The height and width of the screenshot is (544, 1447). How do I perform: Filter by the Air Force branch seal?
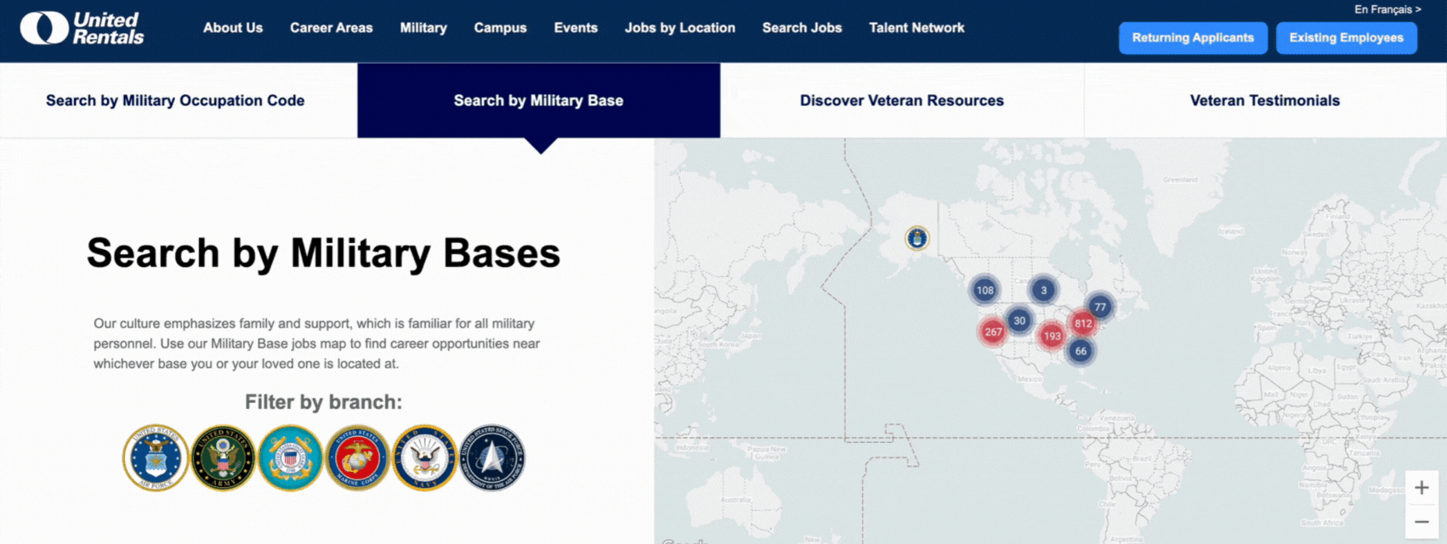point(156,458)
